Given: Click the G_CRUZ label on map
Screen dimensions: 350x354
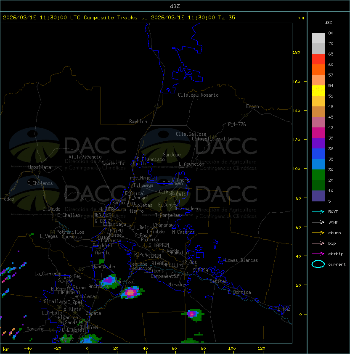Looking at the screenshot, I should (x=102, y=221).
